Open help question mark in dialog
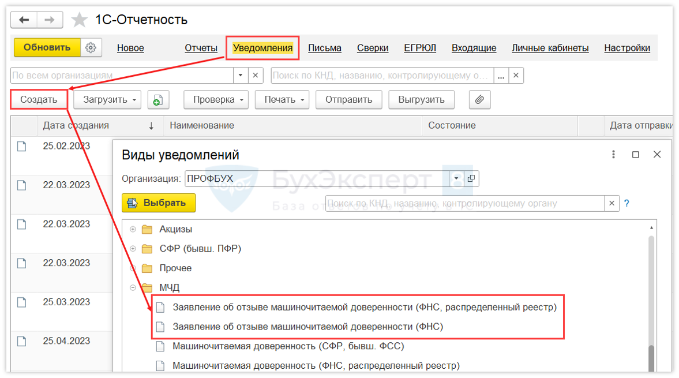The height and width of the screenshot is (378, 679). [626, 203]
